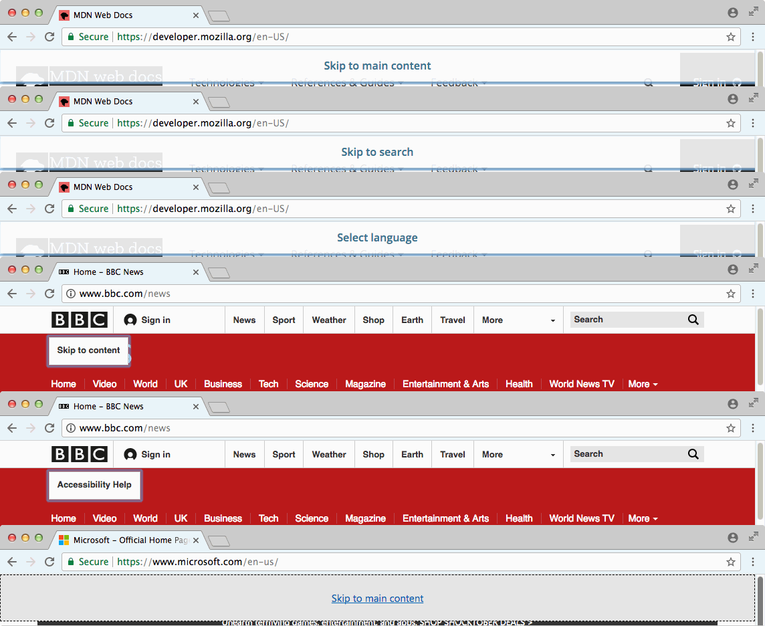Screen dimensions: 765x626
Task: Click bookmark star in MDN "Select language" window
Action: pyautogui.click(x=730, y=209)
